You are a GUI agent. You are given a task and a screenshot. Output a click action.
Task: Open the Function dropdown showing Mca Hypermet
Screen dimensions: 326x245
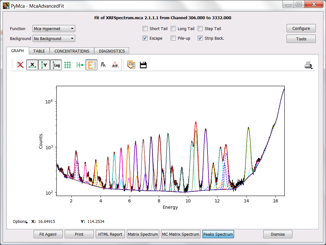tap(53, 29)
